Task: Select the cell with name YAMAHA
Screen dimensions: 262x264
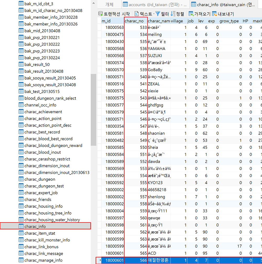Action: click(x=159, y=49)
